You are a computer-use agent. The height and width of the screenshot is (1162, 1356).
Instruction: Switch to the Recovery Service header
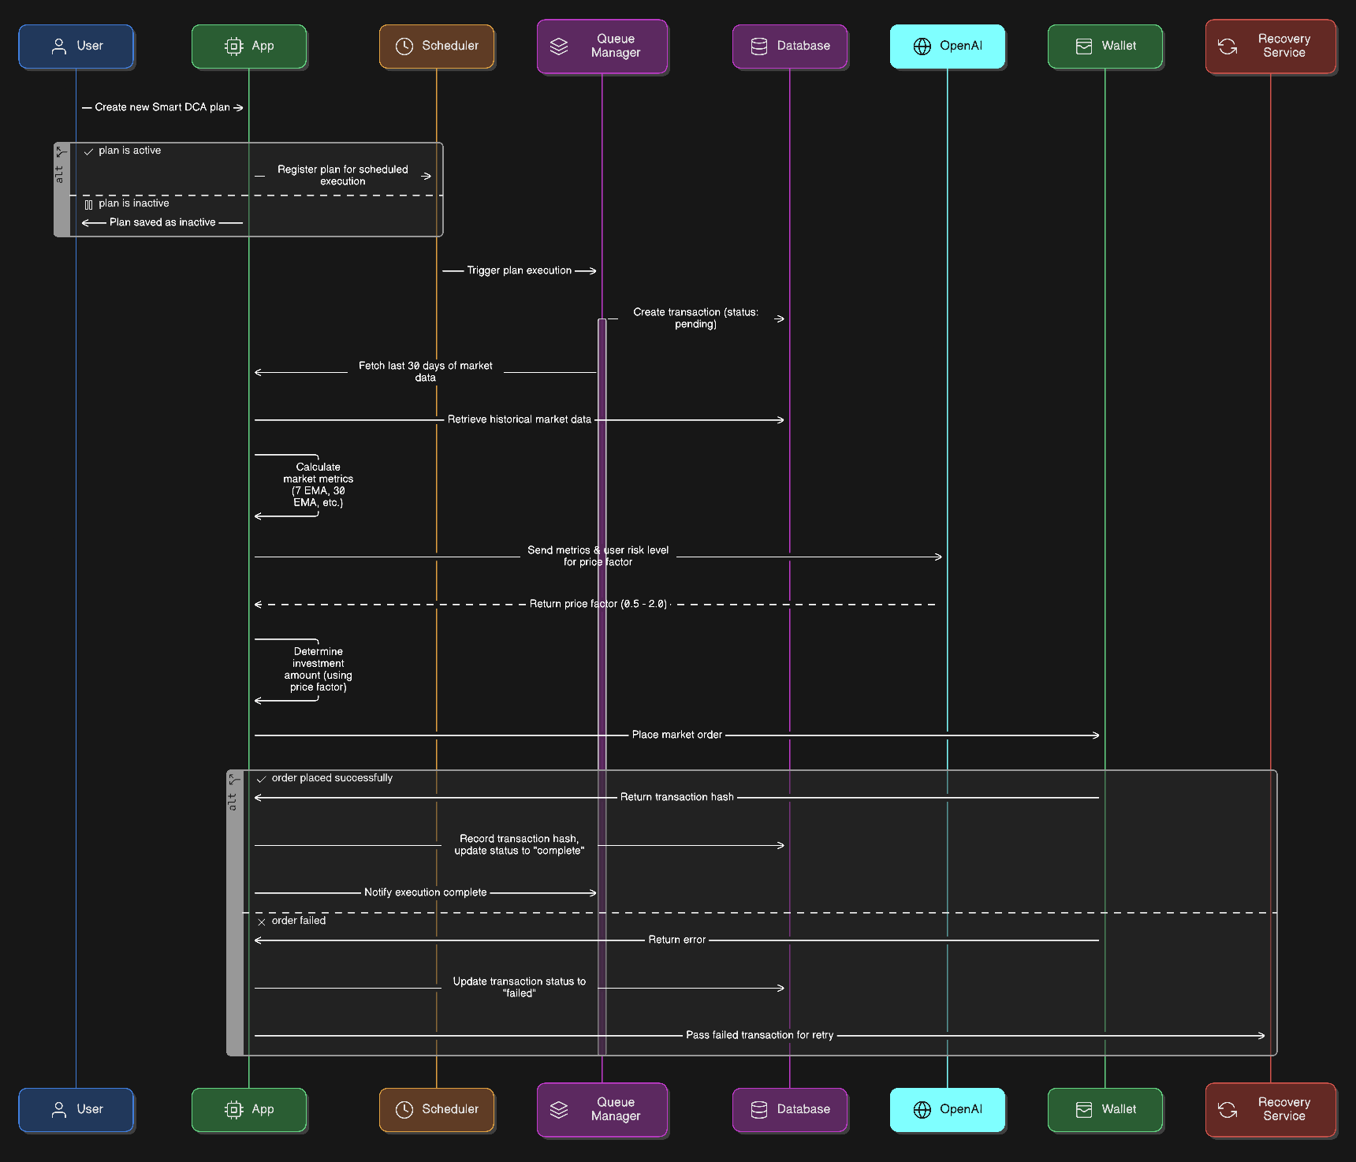pyautogui.click(x=1270, y=47)
